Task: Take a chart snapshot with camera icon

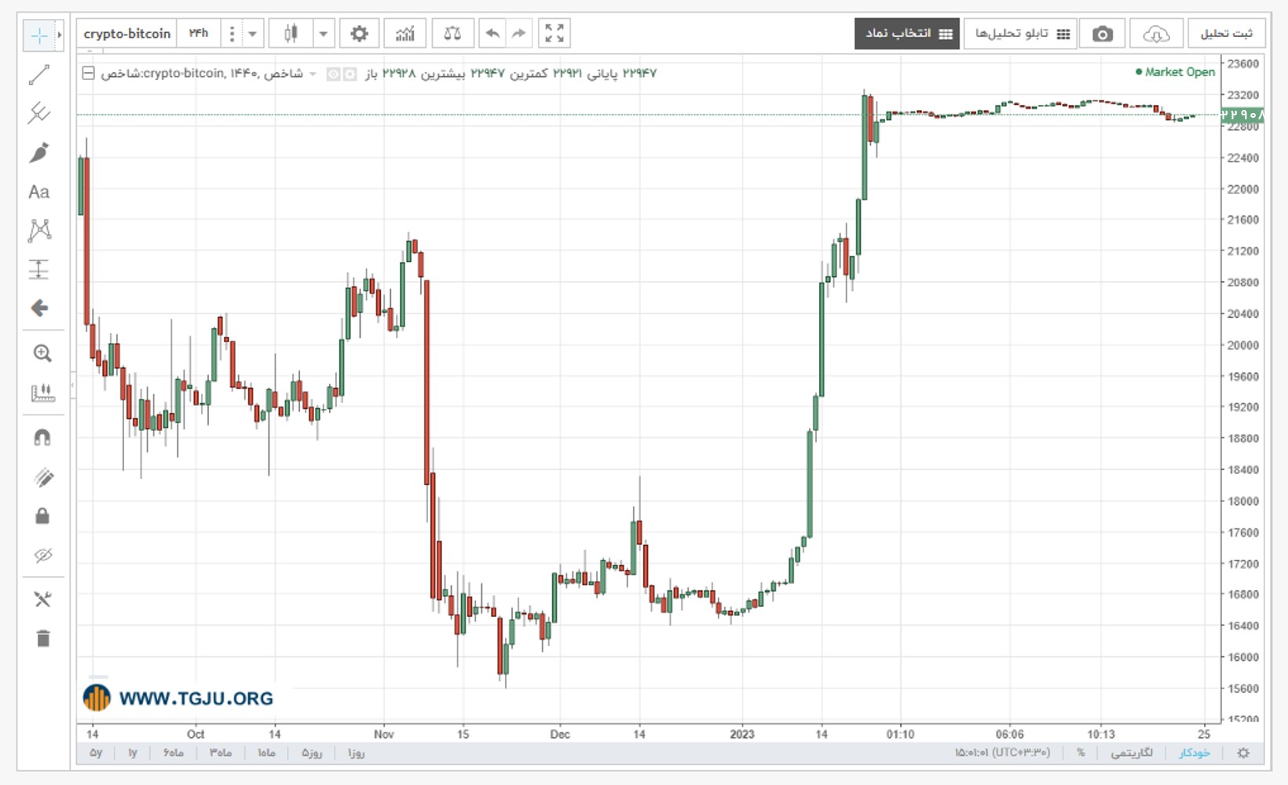Action: [1103, 34]
